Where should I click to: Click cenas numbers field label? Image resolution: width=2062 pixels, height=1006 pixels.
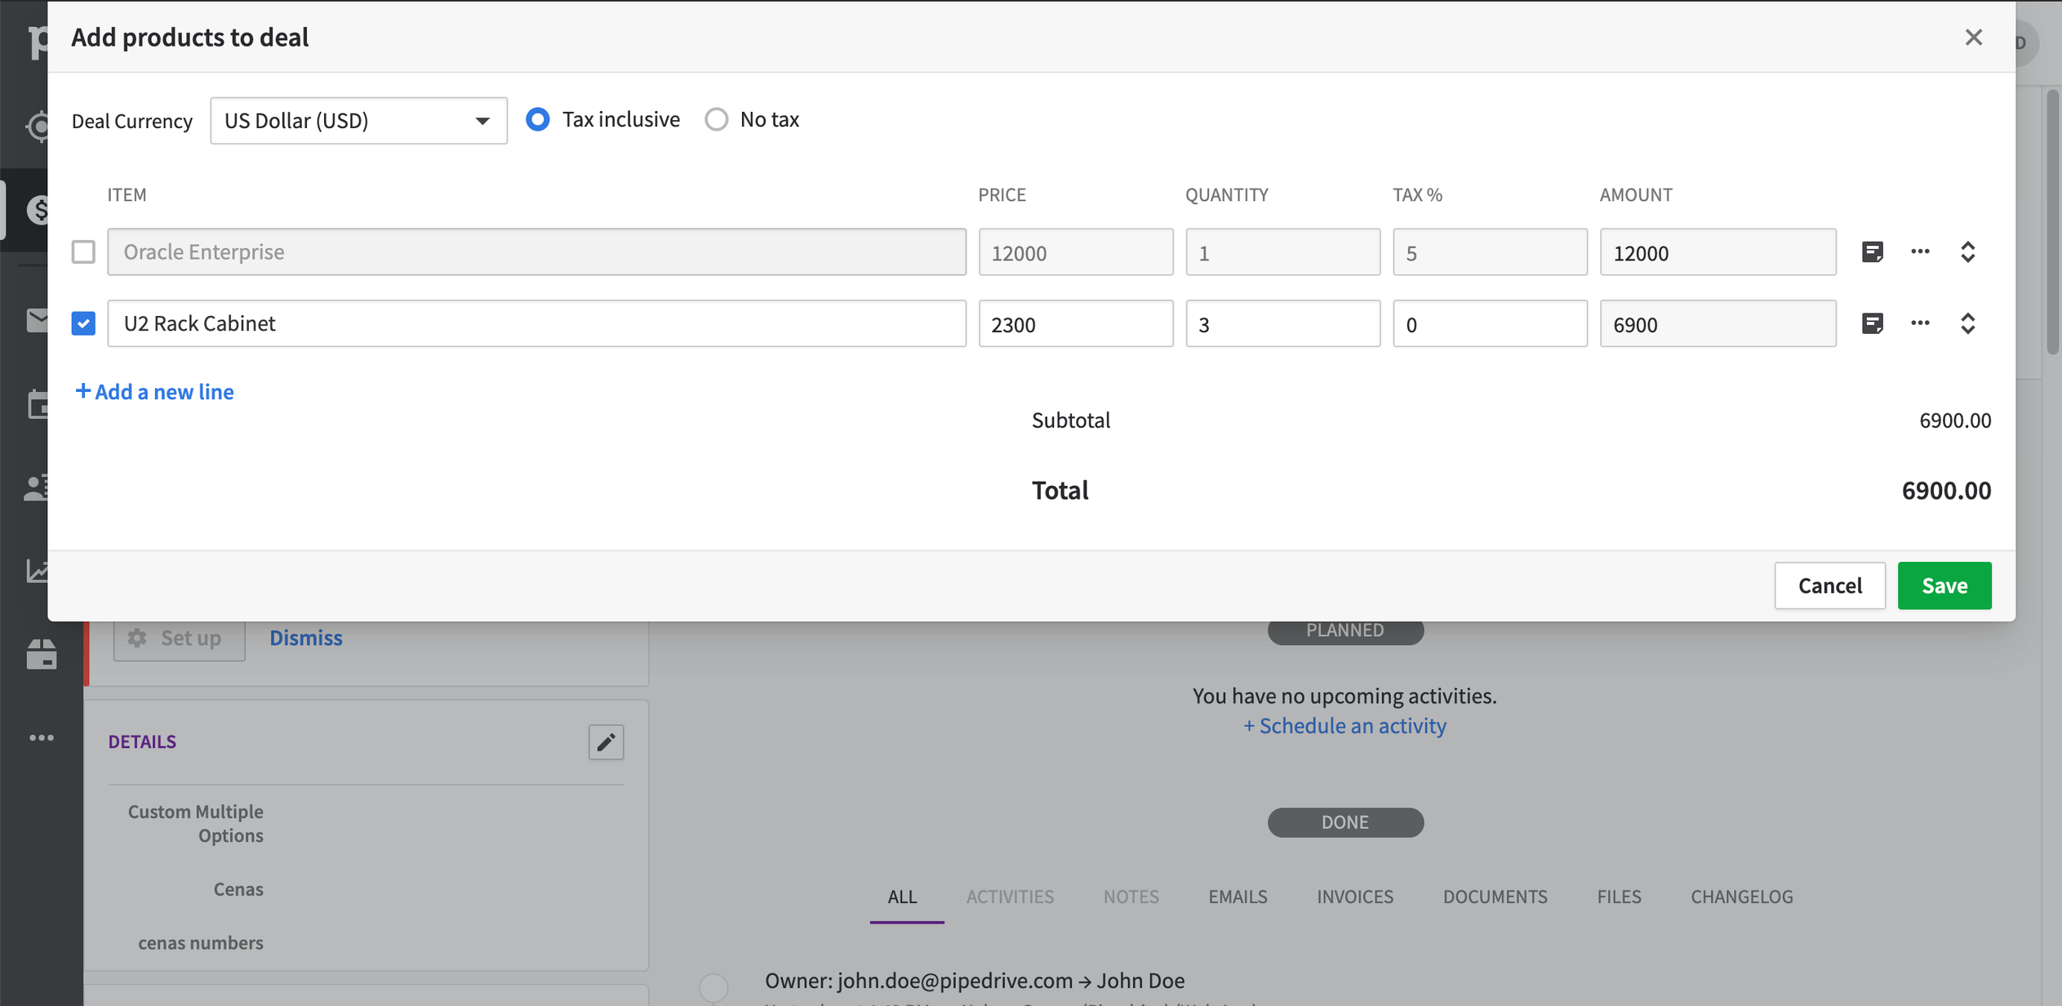(x=201, y=943)
